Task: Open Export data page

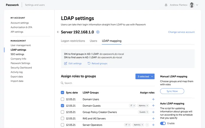Action: pos(17,77)
